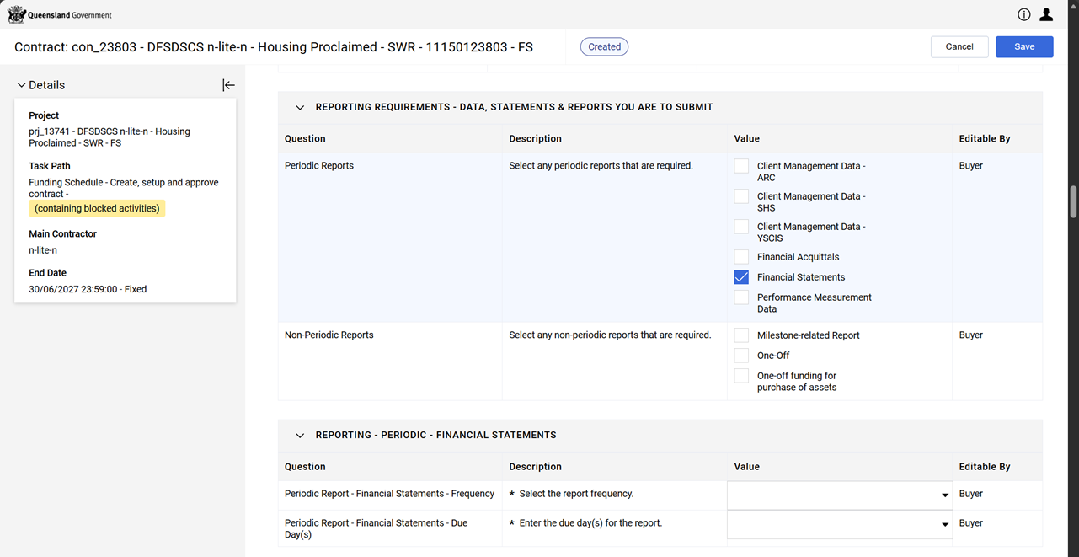Image resolution: width=1079 pixels, height=557 pixels.
Task: Collapse Reporting Requirements section
Action: click(x=300, y=108)
